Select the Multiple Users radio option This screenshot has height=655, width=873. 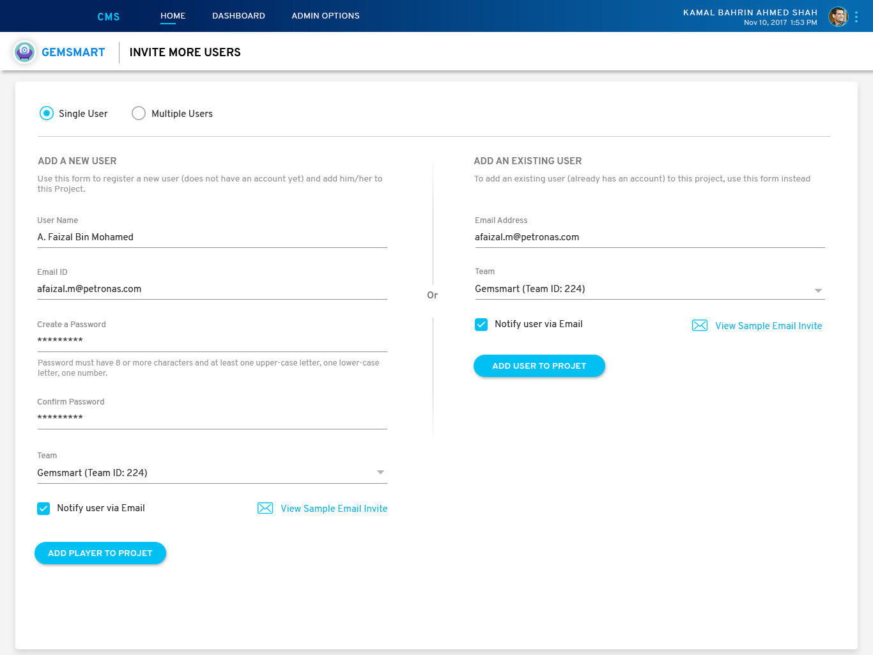(139, 113)
